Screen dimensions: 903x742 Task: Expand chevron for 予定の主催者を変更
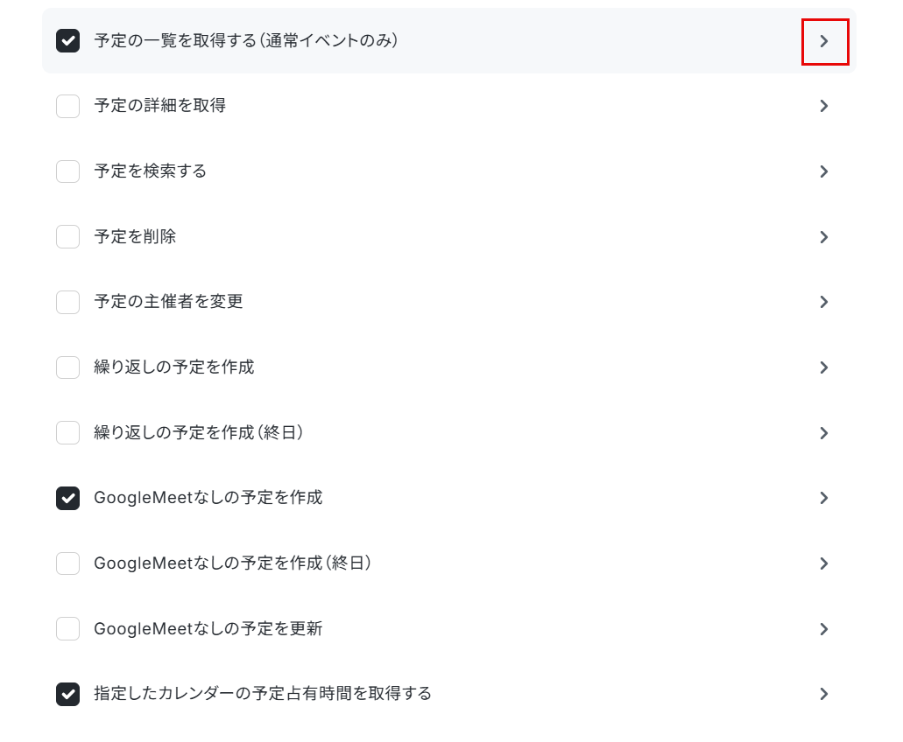point(824,302)
